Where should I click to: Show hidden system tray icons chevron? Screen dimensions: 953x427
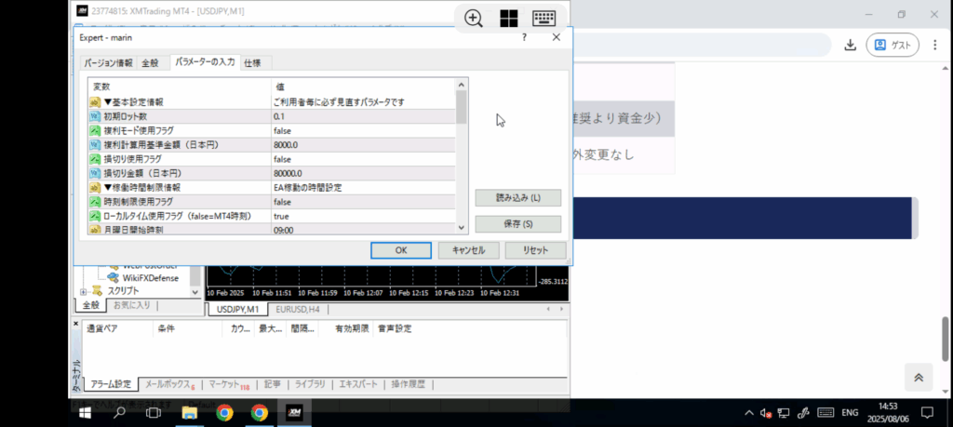click(748, 412)
